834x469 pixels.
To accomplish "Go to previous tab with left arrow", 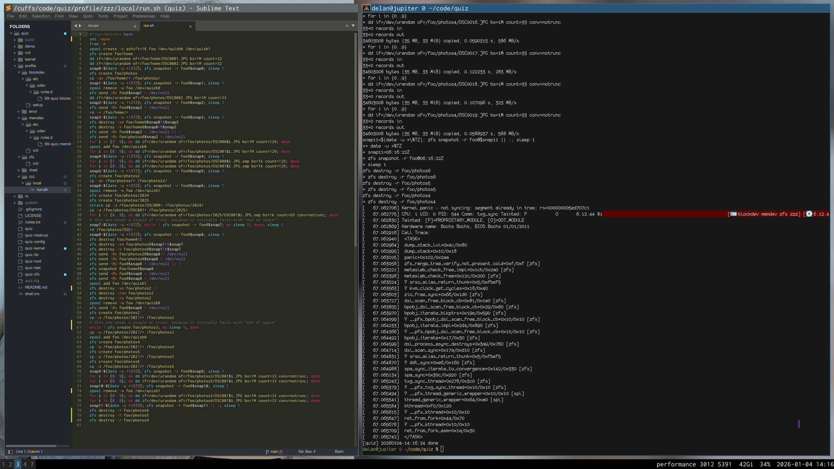I will pos(76,26).
